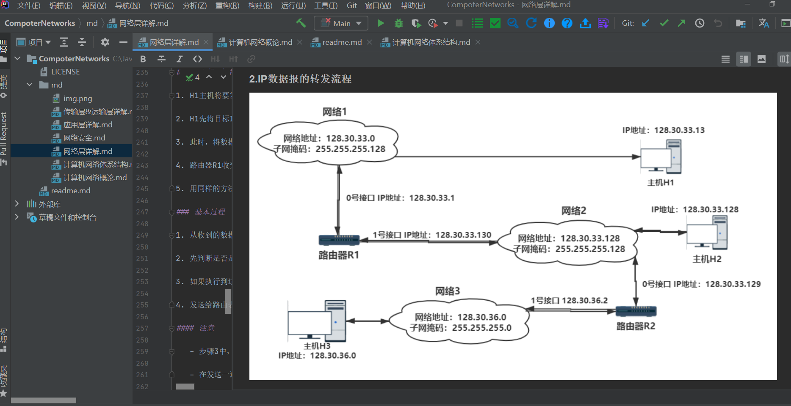This screenshot has width=791, height=406.
Task: Fold the 基本过程 heading region
Action: coord(171,212)
